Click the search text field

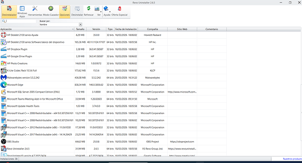(x=21, y=21)
